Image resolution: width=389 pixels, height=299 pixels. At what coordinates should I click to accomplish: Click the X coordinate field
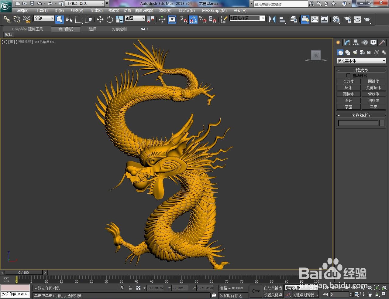(156, 288)
